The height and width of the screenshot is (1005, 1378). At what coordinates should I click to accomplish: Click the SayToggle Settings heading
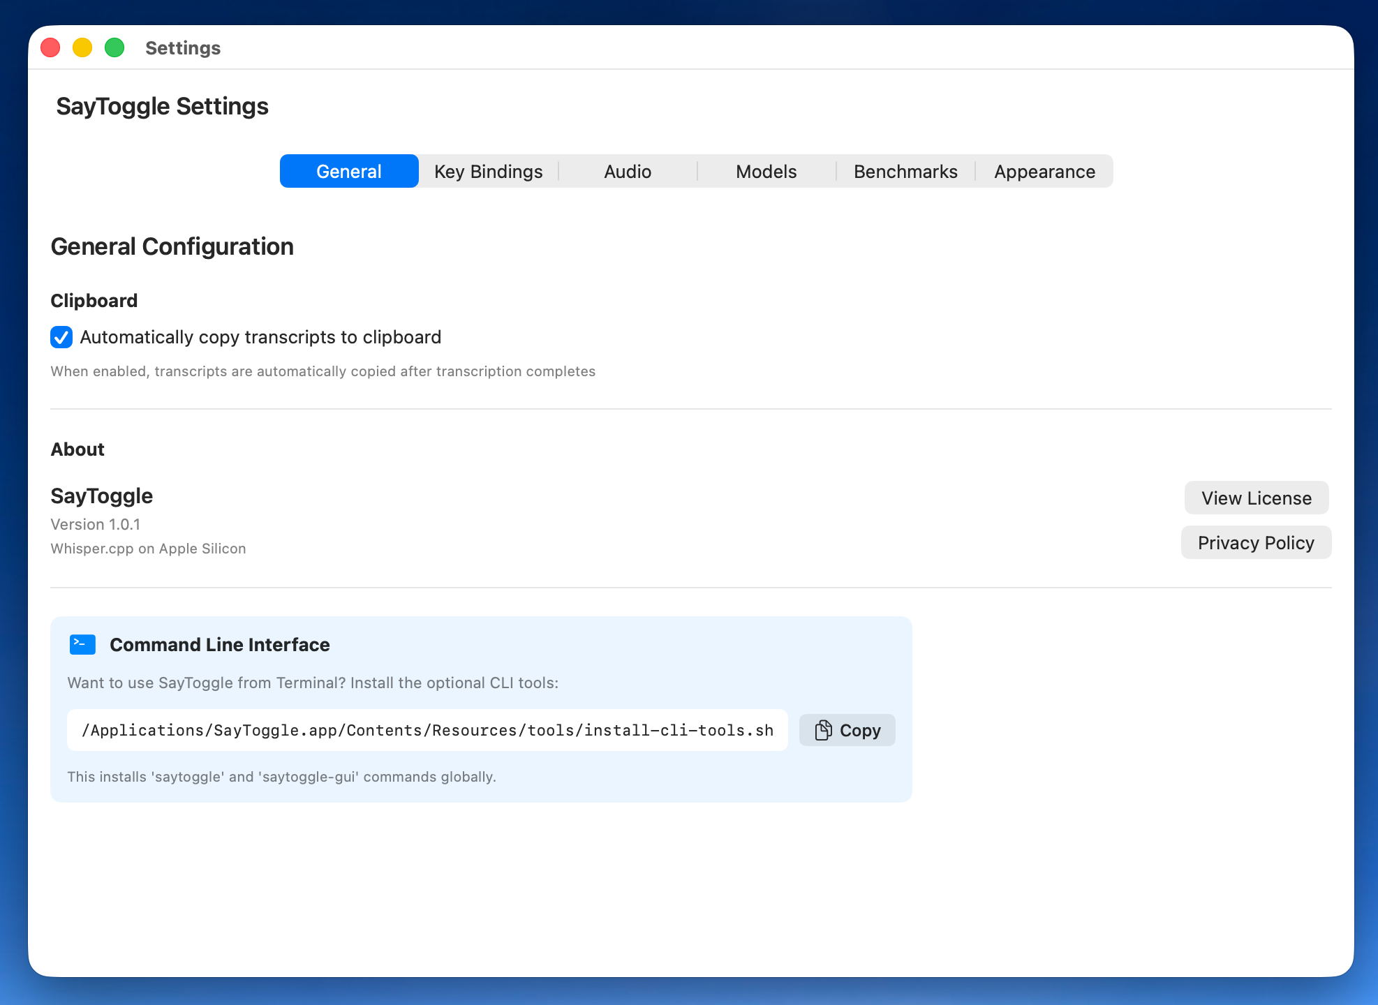click(x=162, y=106)
